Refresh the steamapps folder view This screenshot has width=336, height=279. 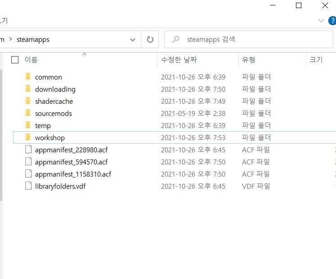point(150,40)
